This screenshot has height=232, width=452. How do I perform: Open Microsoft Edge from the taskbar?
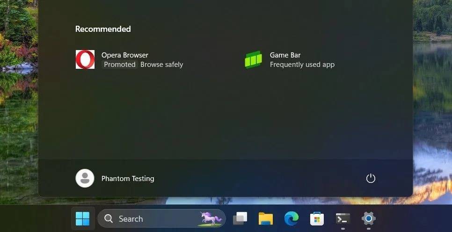291,219
